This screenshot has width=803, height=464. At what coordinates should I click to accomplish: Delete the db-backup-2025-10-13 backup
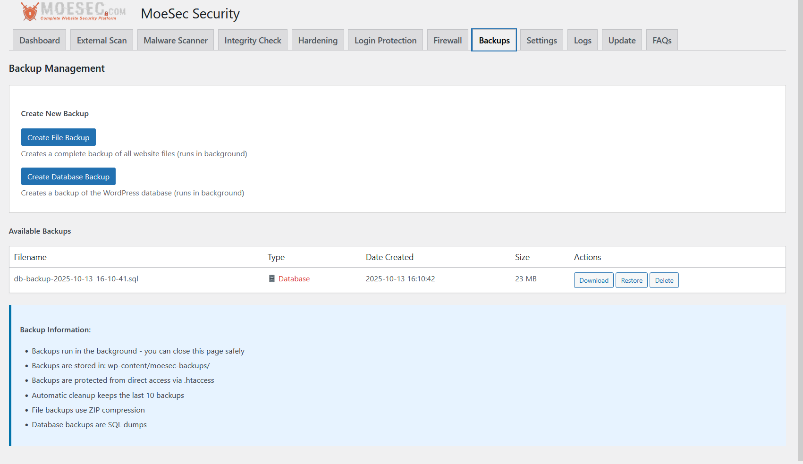point(664,280)
